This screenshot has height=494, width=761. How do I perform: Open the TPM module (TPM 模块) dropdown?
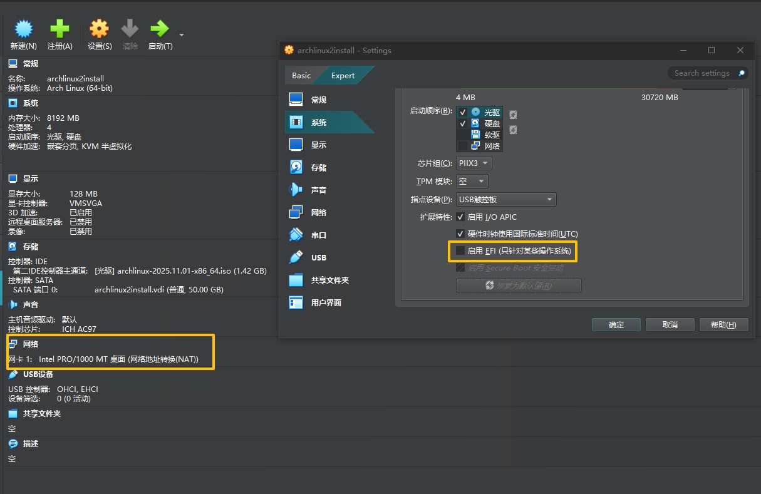[472, 182]
